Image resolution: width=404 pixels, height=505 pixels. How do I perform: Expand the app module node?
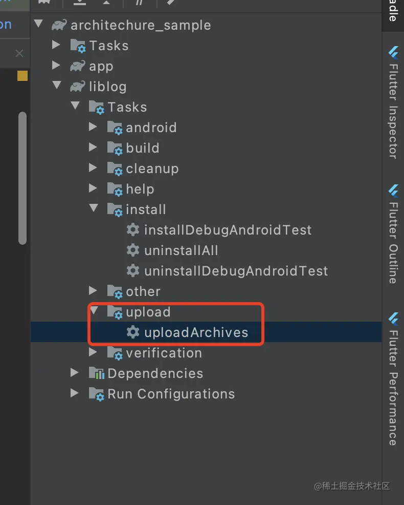(56, 66)
